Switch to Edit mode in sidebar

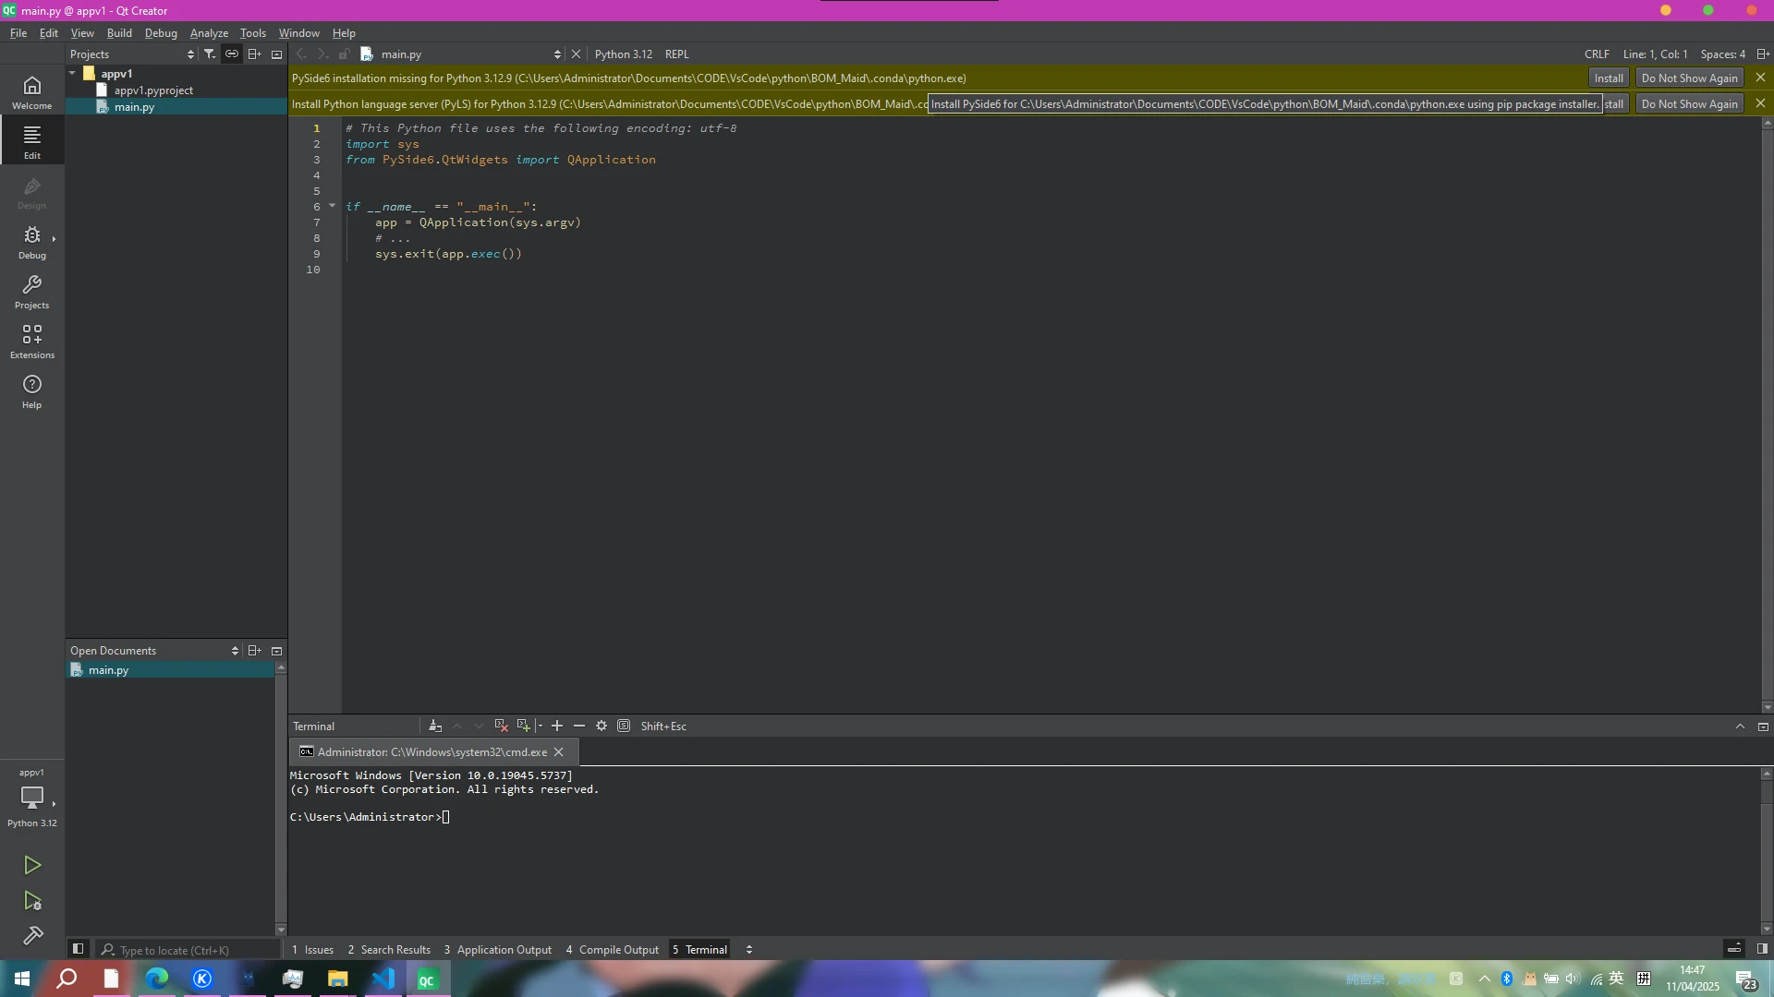[31, 141]
